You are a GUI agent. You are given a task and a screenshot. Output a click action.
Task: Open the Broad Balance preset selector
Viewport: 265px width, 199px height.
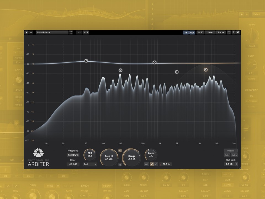pos(52,33)
